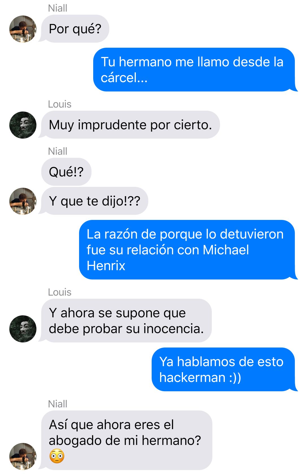Select the 'Muy imprudente por cierto.' bubble
Screen dimensions: 305x474
click(130, 125)
